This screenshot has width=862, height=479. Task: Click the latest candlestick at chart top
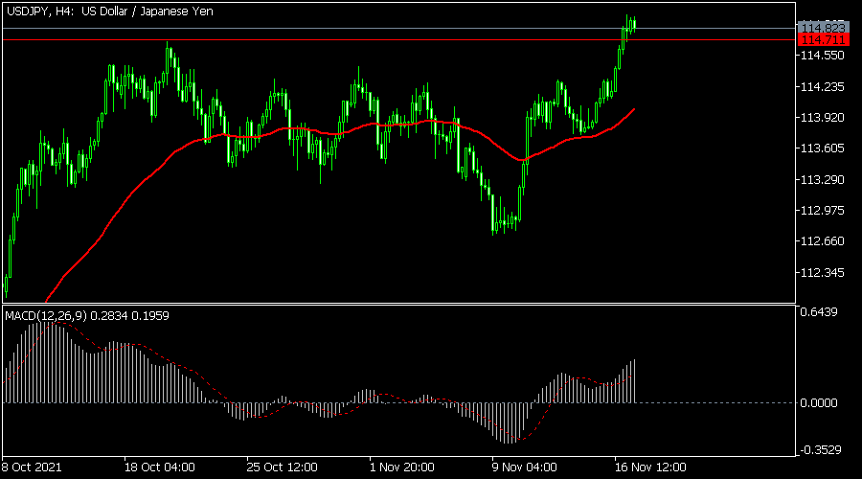[x=634, y=25]
